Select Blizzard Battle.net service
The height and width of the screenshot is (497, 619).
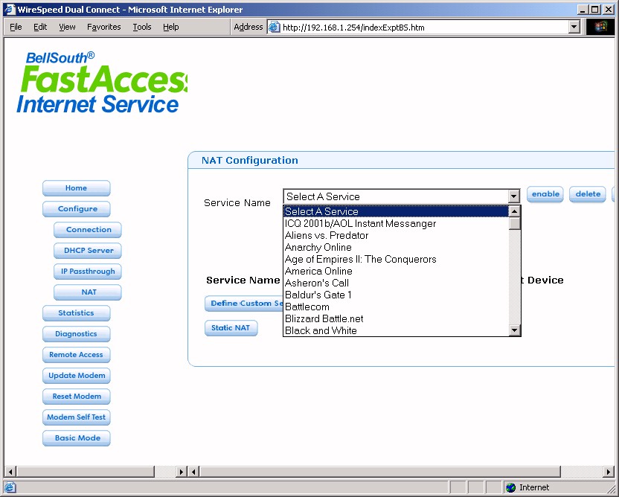[x=396, y=318]
